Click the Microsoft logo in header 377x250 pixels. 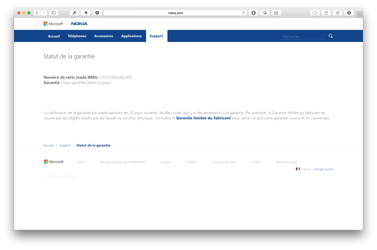coord(53,24)
